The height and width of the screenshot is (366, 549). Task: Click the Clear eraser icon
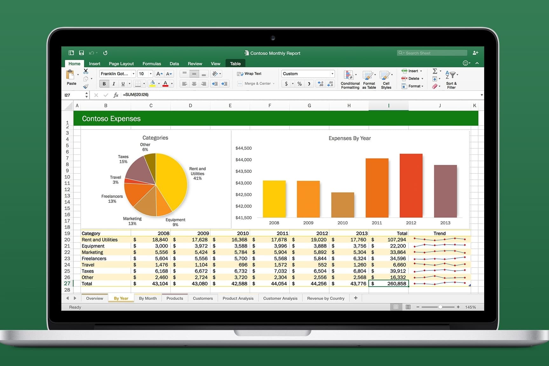tap(435, 86)
